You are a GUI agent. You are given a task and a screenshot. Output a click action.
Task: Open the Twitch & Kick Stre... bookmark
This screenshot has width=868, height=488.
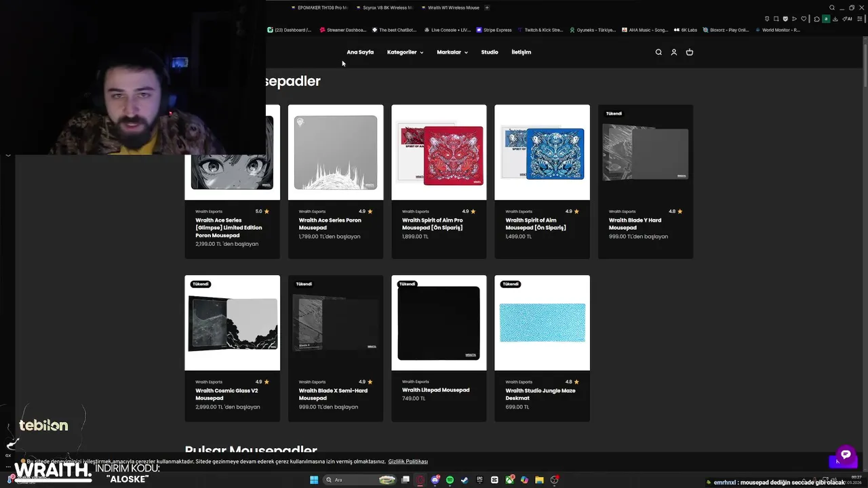click(540, 30)
